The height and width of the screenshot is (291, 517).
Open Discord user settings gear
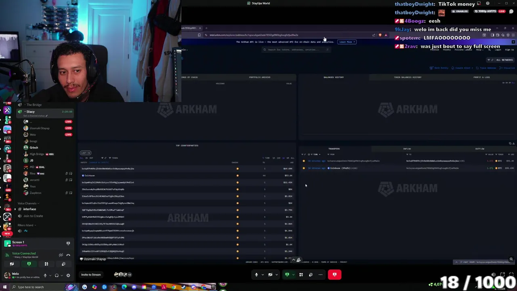coord(68,276)
